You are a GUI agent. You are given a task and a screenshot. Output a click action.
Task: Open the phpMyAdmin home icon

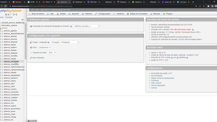(6, 14)
